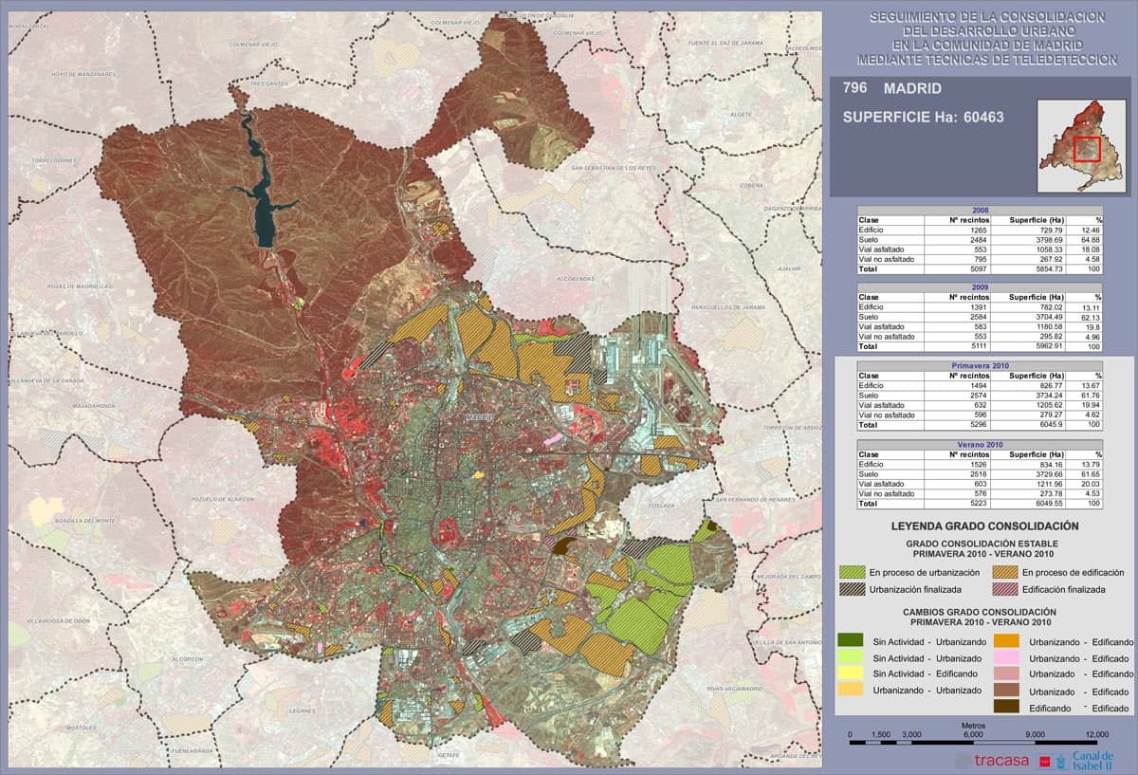Image resolution: width=1138 pixels, height=775 pixels.
Task: Pick the dark brown 'Edificando - Edificado' swatch
Action: coord(1006,708)
